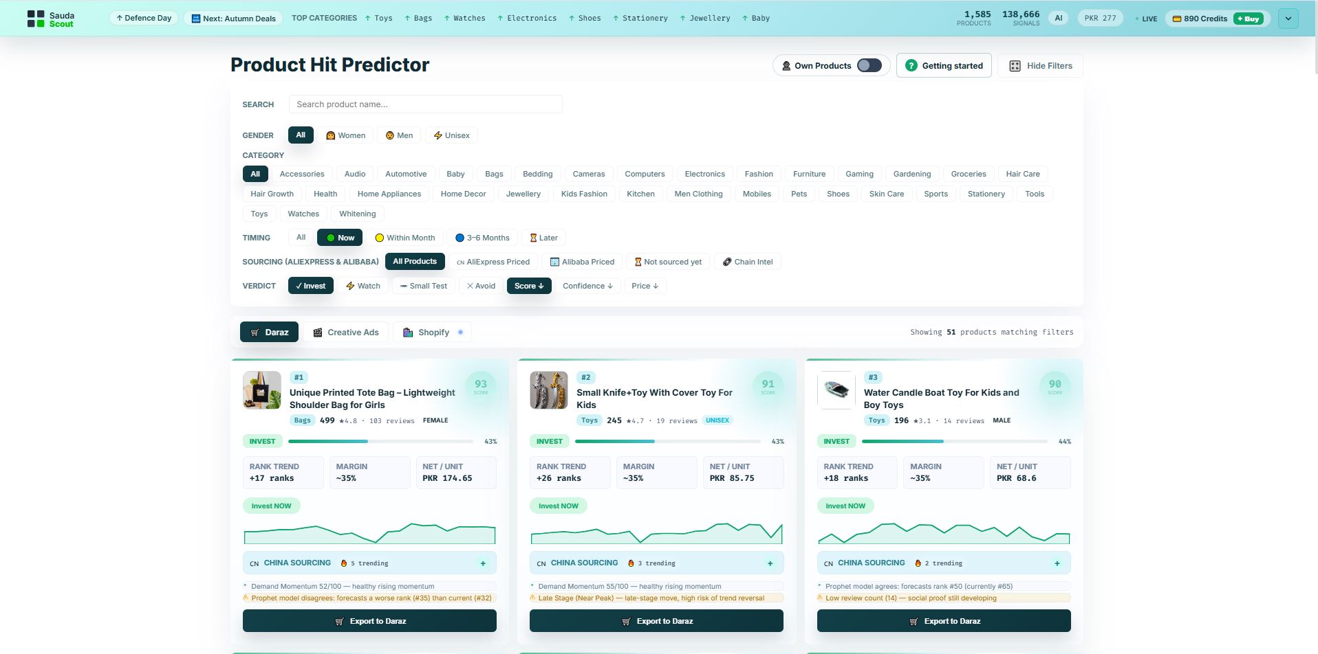Click the Hide Filters grid icon
Screen dimensions: 1318x654
1015,66
